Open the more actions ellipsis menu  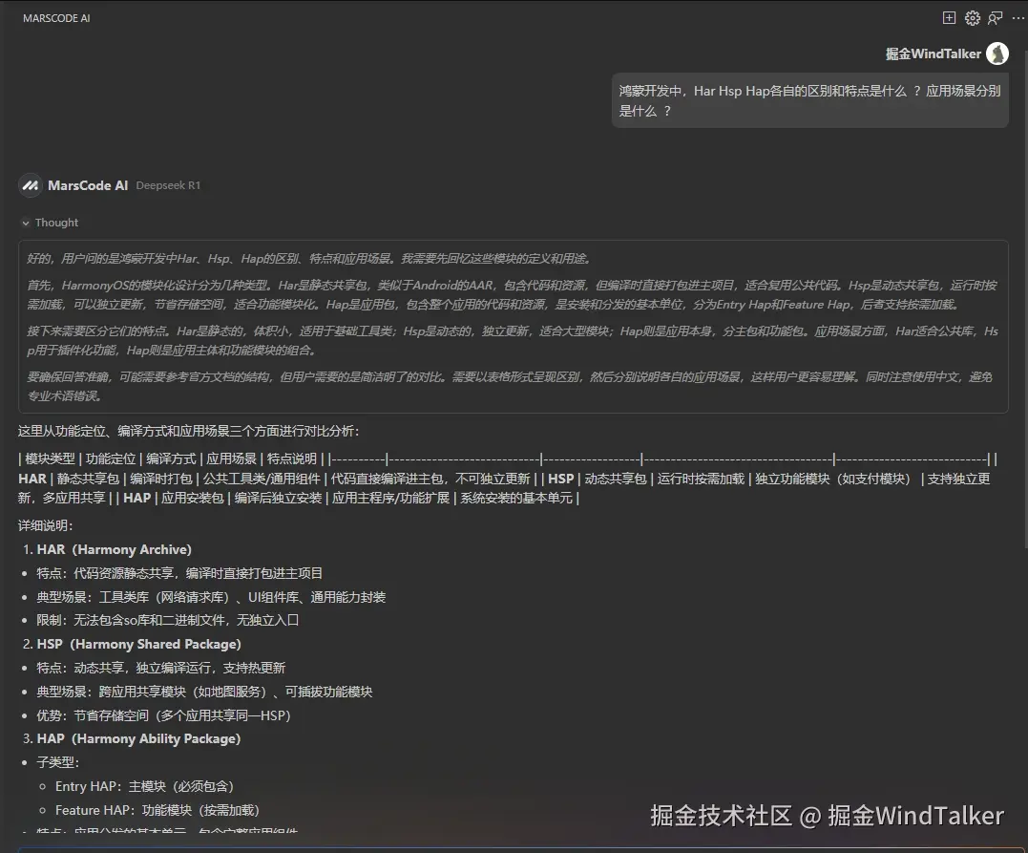click(x=1018, y=18)
